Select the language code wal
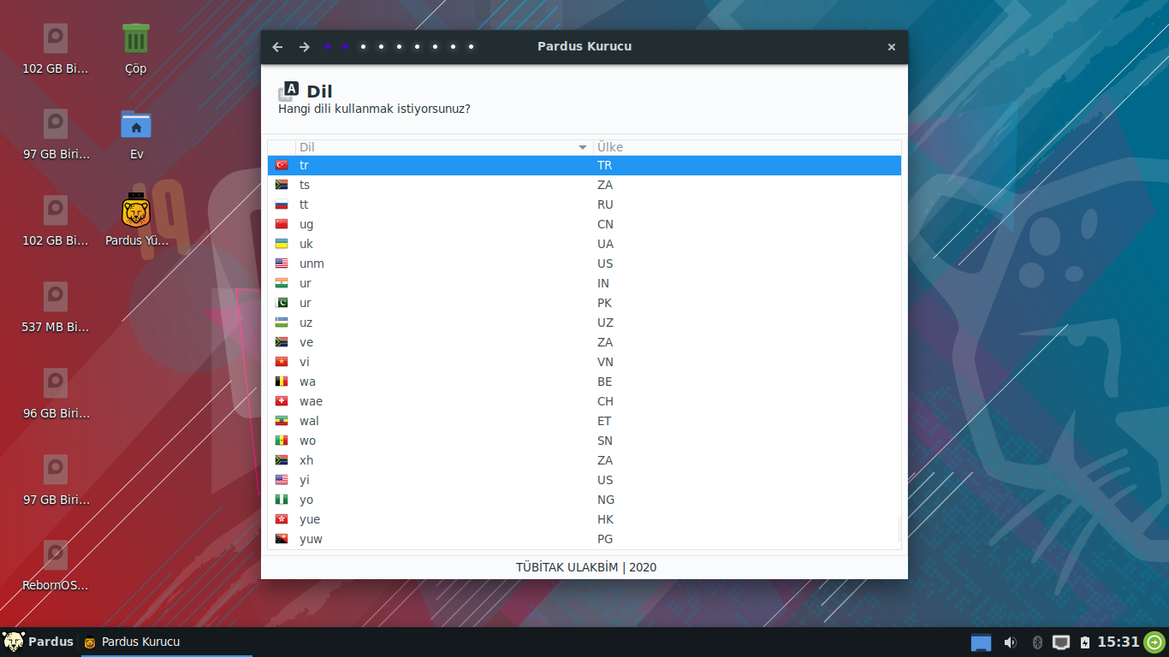 point(309,421)
